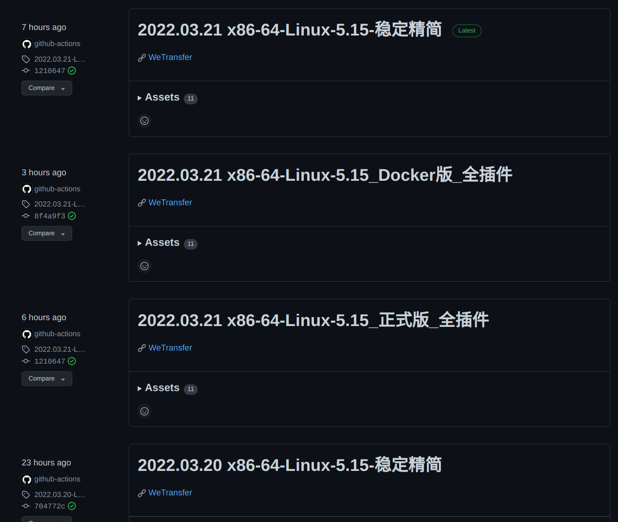The width and height of the screenshot is (618, 522).
Task: Open tag 2022.03.20-L… under 23 hours ago
Action: tap(60, 495)
